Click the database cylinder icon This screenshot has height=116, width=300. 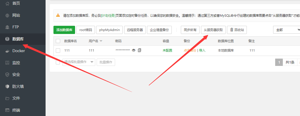tap(7, 39)
